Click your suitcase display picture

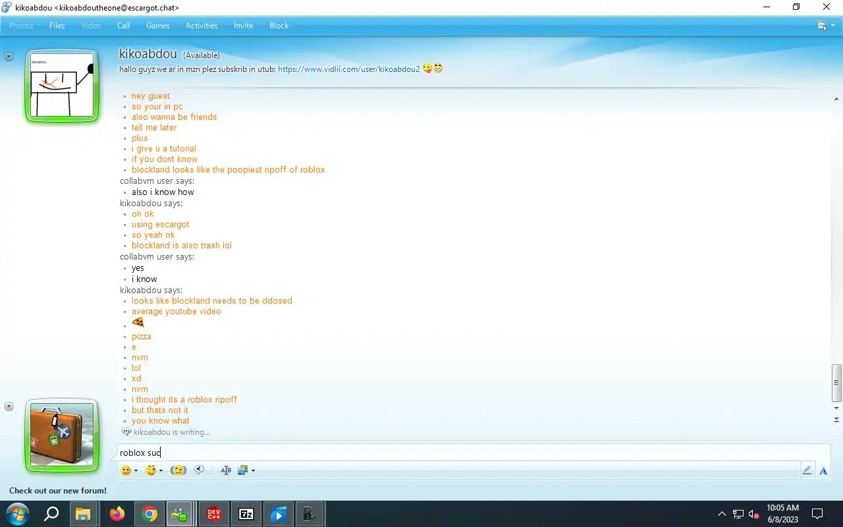pos(62,435)
